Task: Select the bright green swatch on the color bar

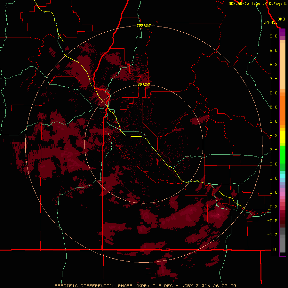Action: click(283, 154)
